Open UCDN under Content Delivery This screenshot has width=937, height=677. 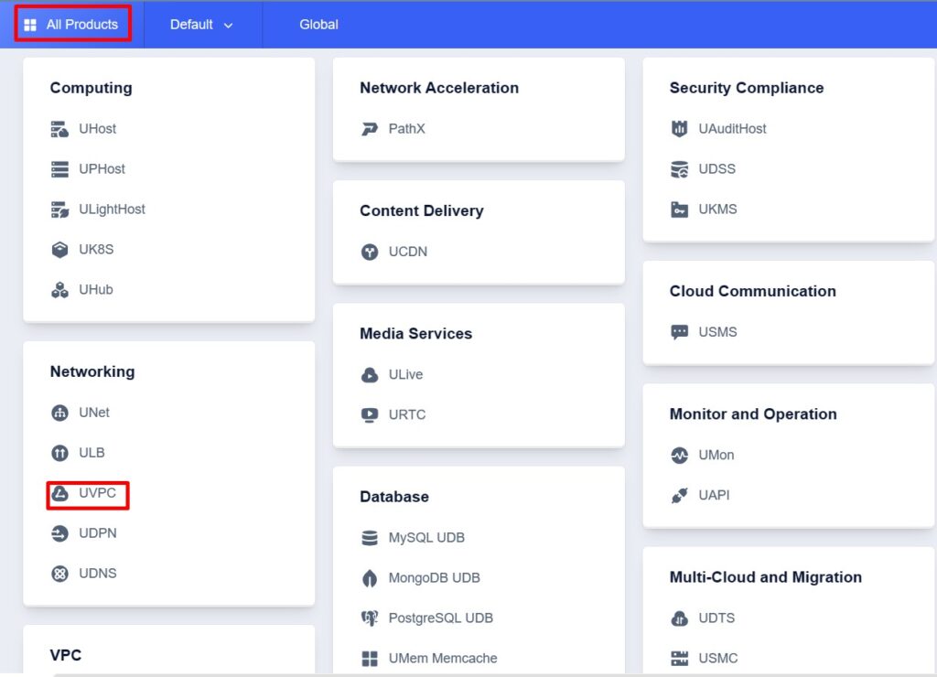point(369,251)
